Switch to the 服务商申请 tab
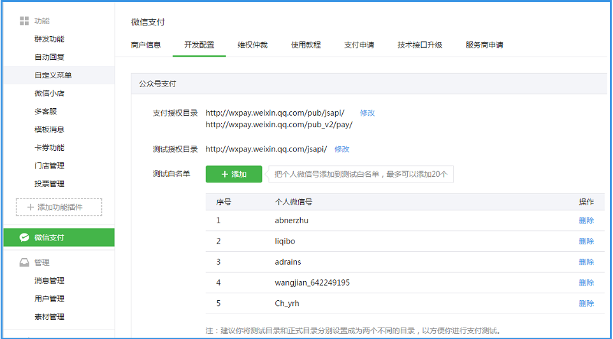The image size is (613, 339). pos(484,45)
